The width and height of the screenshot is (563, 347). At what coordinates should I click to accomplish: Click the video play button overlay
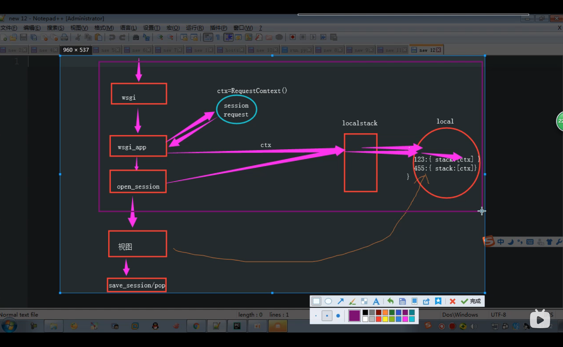tap(540, 319)
